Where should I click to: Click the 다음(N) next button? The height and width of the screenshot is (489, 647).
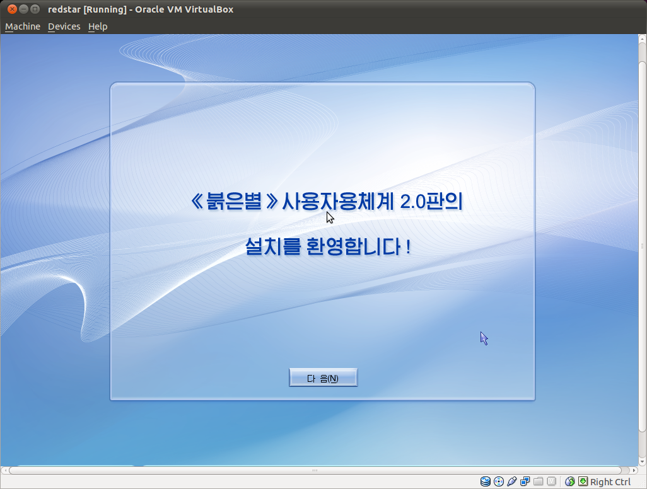(x=323, y=377)
